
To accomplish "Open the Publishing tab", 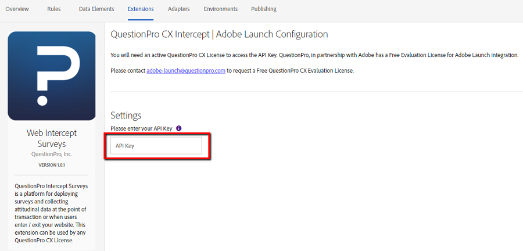I will click(x=264, y=9).
